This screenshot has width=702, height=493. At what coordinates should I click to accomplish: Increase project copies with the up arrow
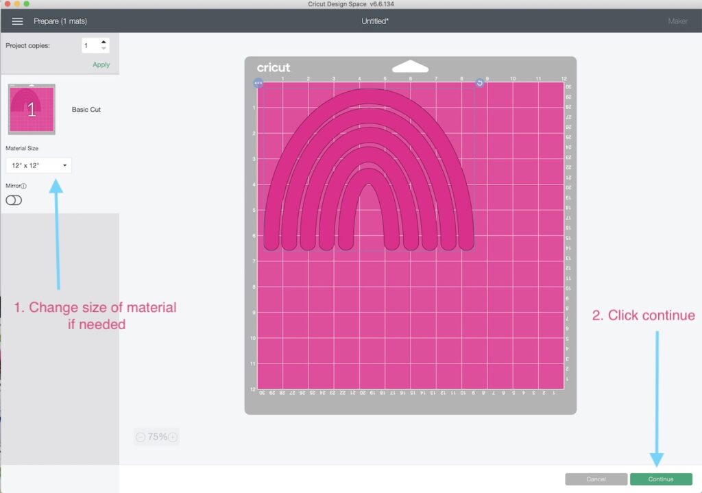click(x=104, y=43)
